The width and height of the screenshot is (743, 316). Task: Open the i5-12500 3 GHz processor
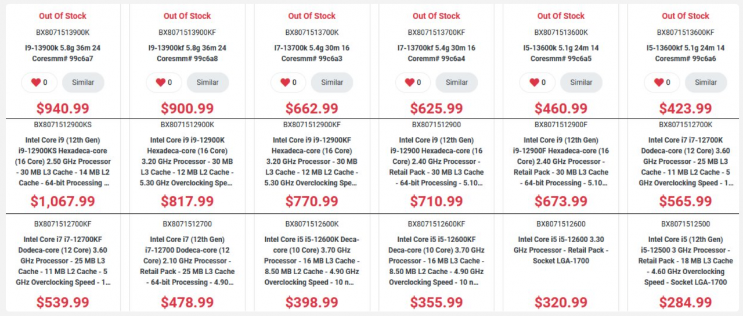pos(686,261)
